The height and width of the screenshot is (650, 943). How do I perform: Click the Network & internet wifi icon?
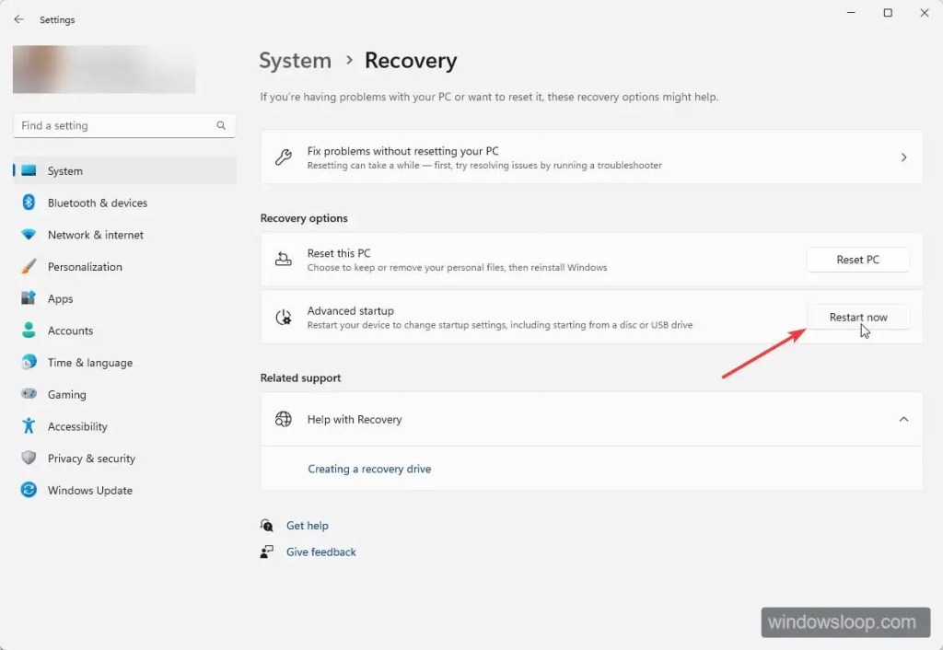tap(29, 235)
